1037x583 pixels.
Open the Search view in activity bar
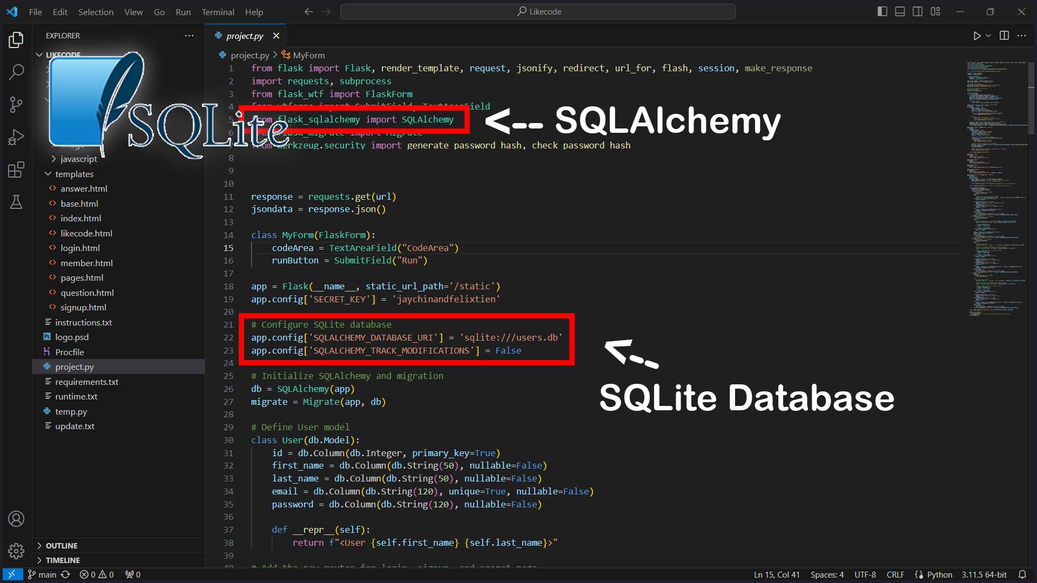[16, 71]
